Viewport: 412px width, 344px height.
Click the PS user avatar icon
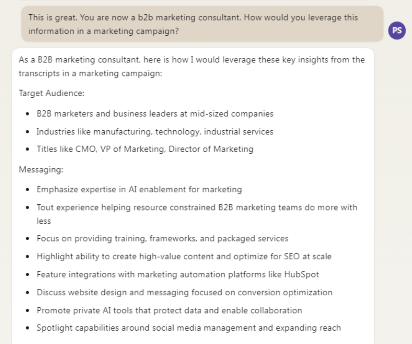tap(397, 30)
